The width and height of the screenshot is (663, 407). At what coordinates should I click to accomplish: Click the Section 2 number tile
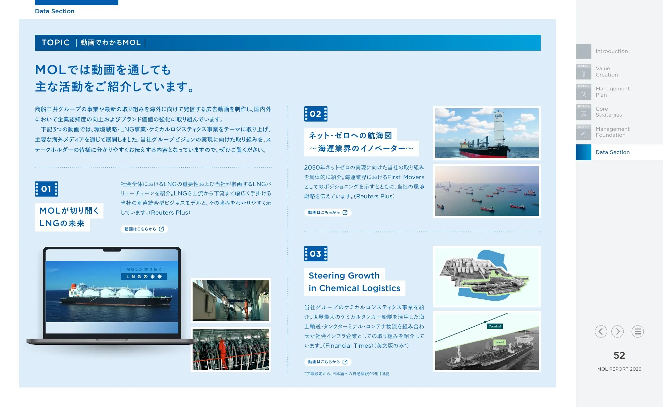[583, 92]
